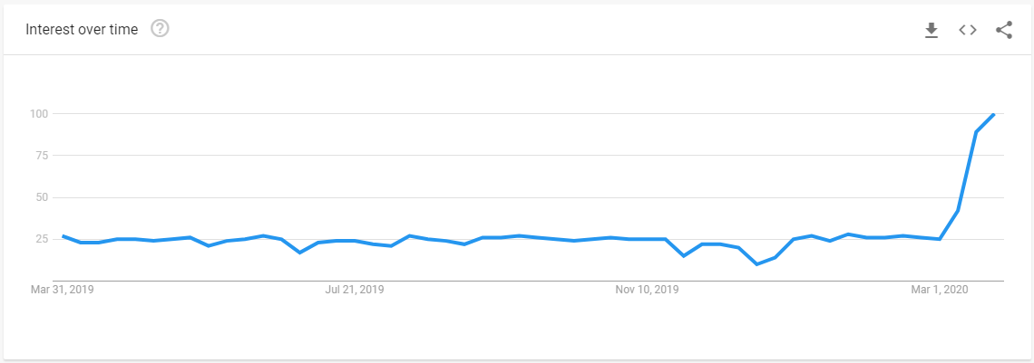Share the Interest over time chart
Image resolution: width=1034 pixels, height=363 pixels.
point(1004,30)
